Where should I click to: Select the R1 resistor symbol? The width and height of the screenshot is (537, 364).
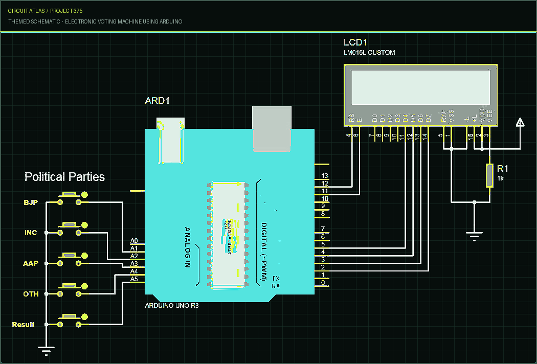click(x=490, y=176)
